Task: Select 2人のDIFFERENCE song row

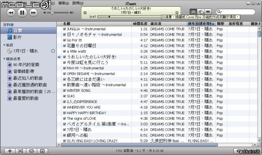Action: point(157,102)
